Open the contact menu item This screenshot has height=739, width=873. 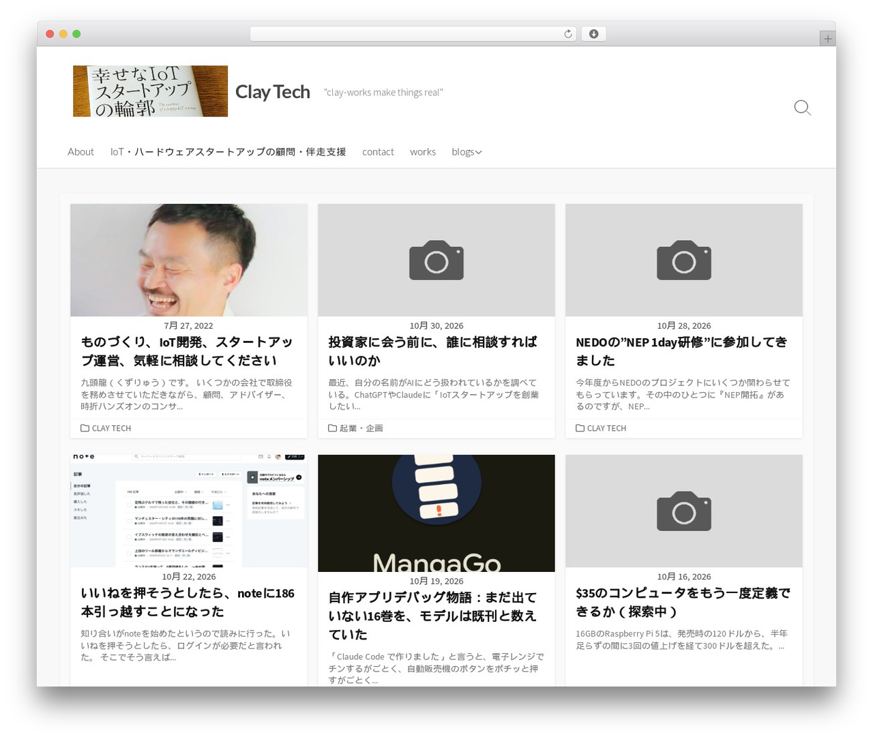tap(378, 152)
